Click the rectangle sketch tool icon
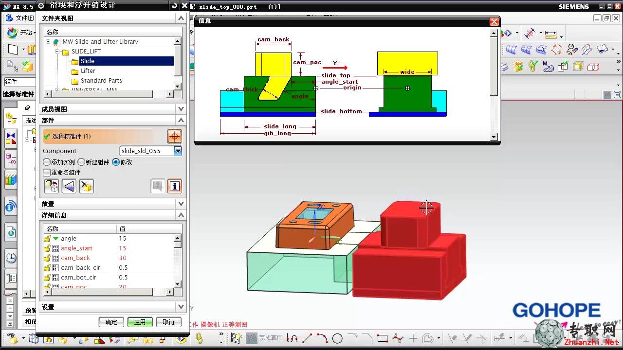The image size is (623, 350). click(x=383, y=338)
